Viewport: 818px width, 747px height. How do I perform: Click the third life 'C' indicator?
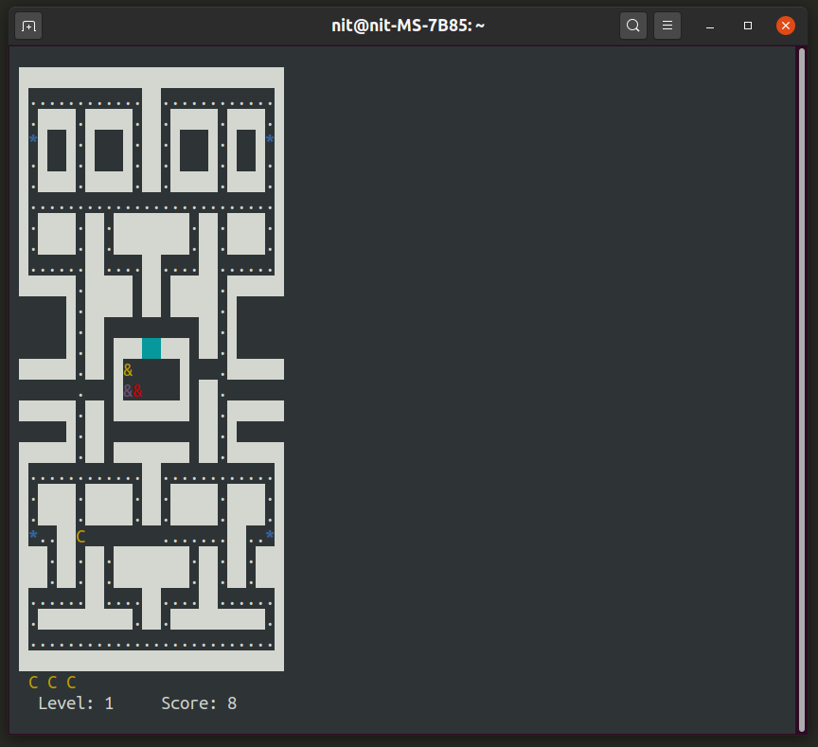71,683
